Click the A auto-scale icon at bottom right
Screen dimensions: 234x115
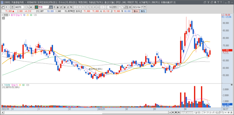[x=232, y=112]
